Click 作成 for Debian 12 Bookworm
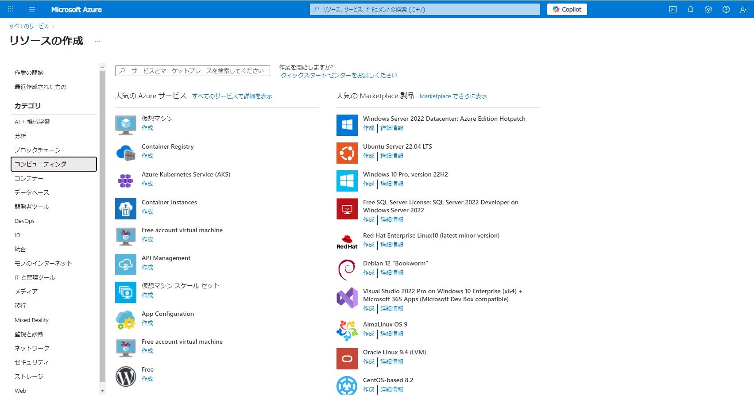 point(369,273)
